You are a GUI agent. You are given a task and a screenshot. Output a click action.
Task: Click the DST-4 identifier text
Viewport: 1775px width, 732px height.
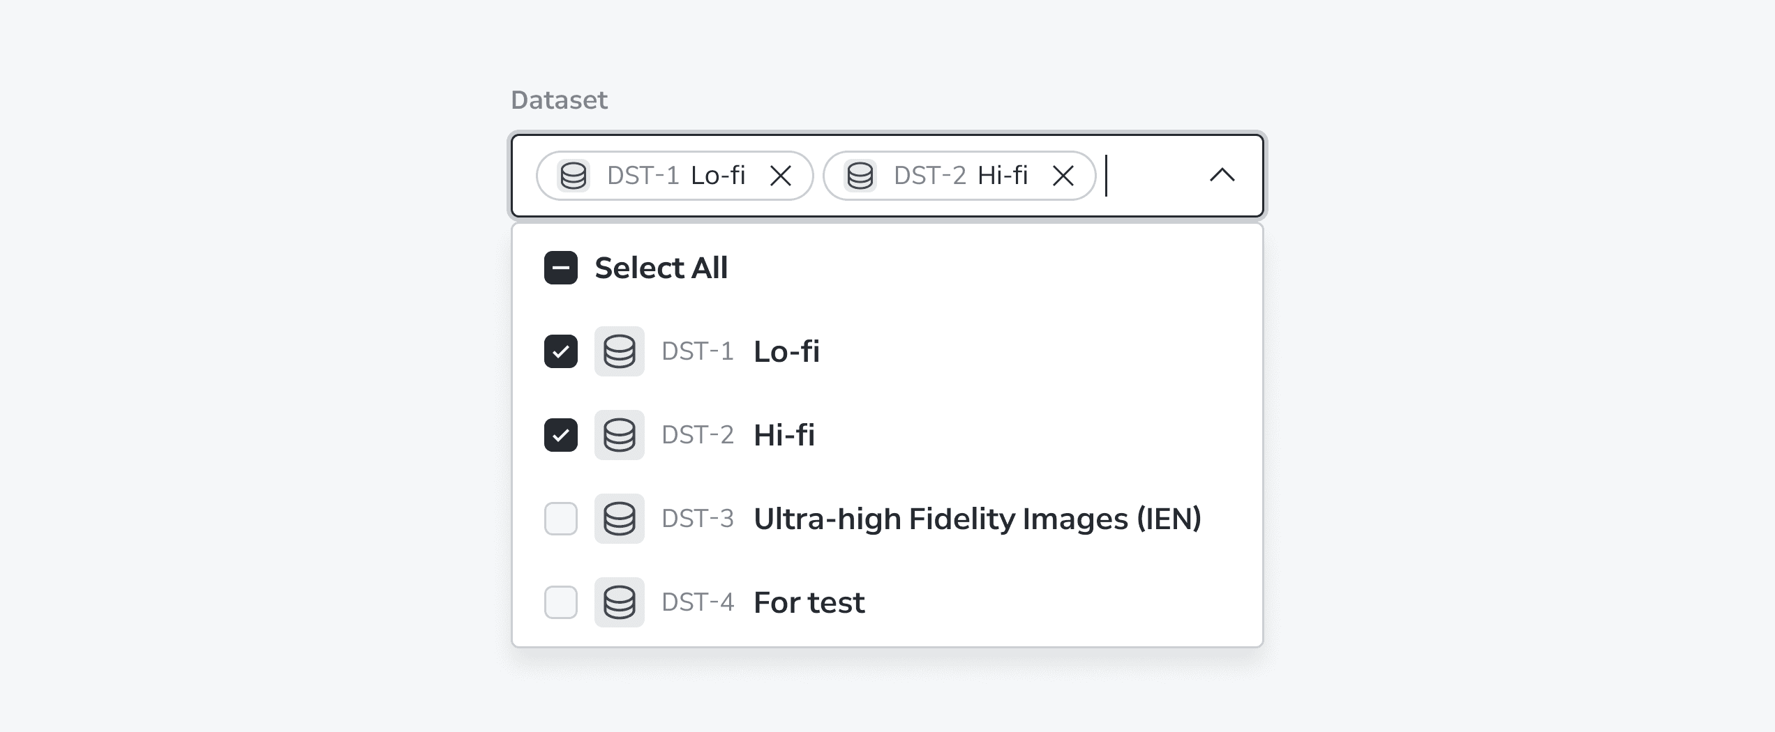[x=698, y=602]
